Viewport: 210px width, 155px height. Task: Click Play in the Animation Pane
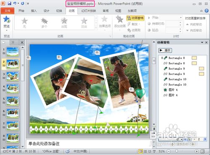[165, 50]
